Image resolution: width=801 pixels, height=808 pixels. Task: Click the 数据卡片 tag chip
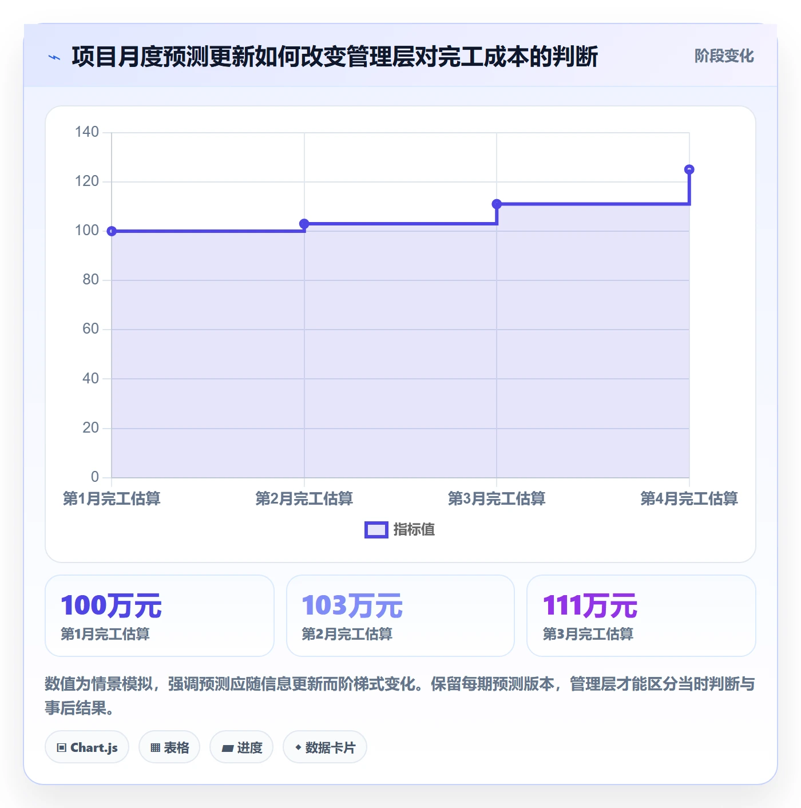[325, 747]
